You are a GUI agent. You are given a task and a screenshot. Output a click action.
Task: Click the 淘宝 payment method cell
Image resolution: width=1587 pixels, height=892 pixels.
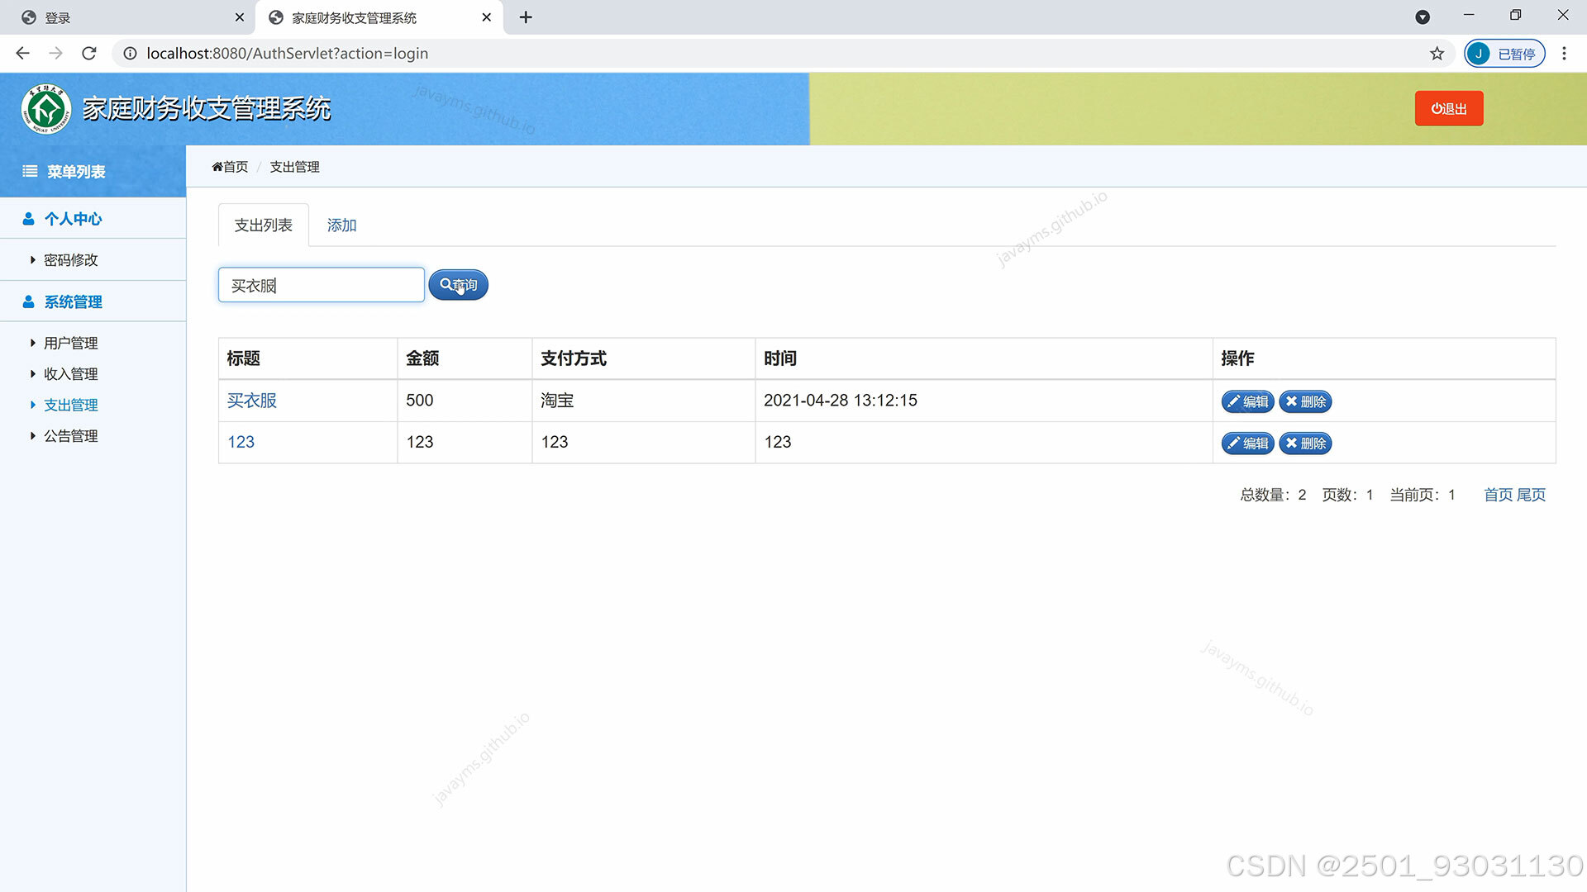[x=643, y=401]
